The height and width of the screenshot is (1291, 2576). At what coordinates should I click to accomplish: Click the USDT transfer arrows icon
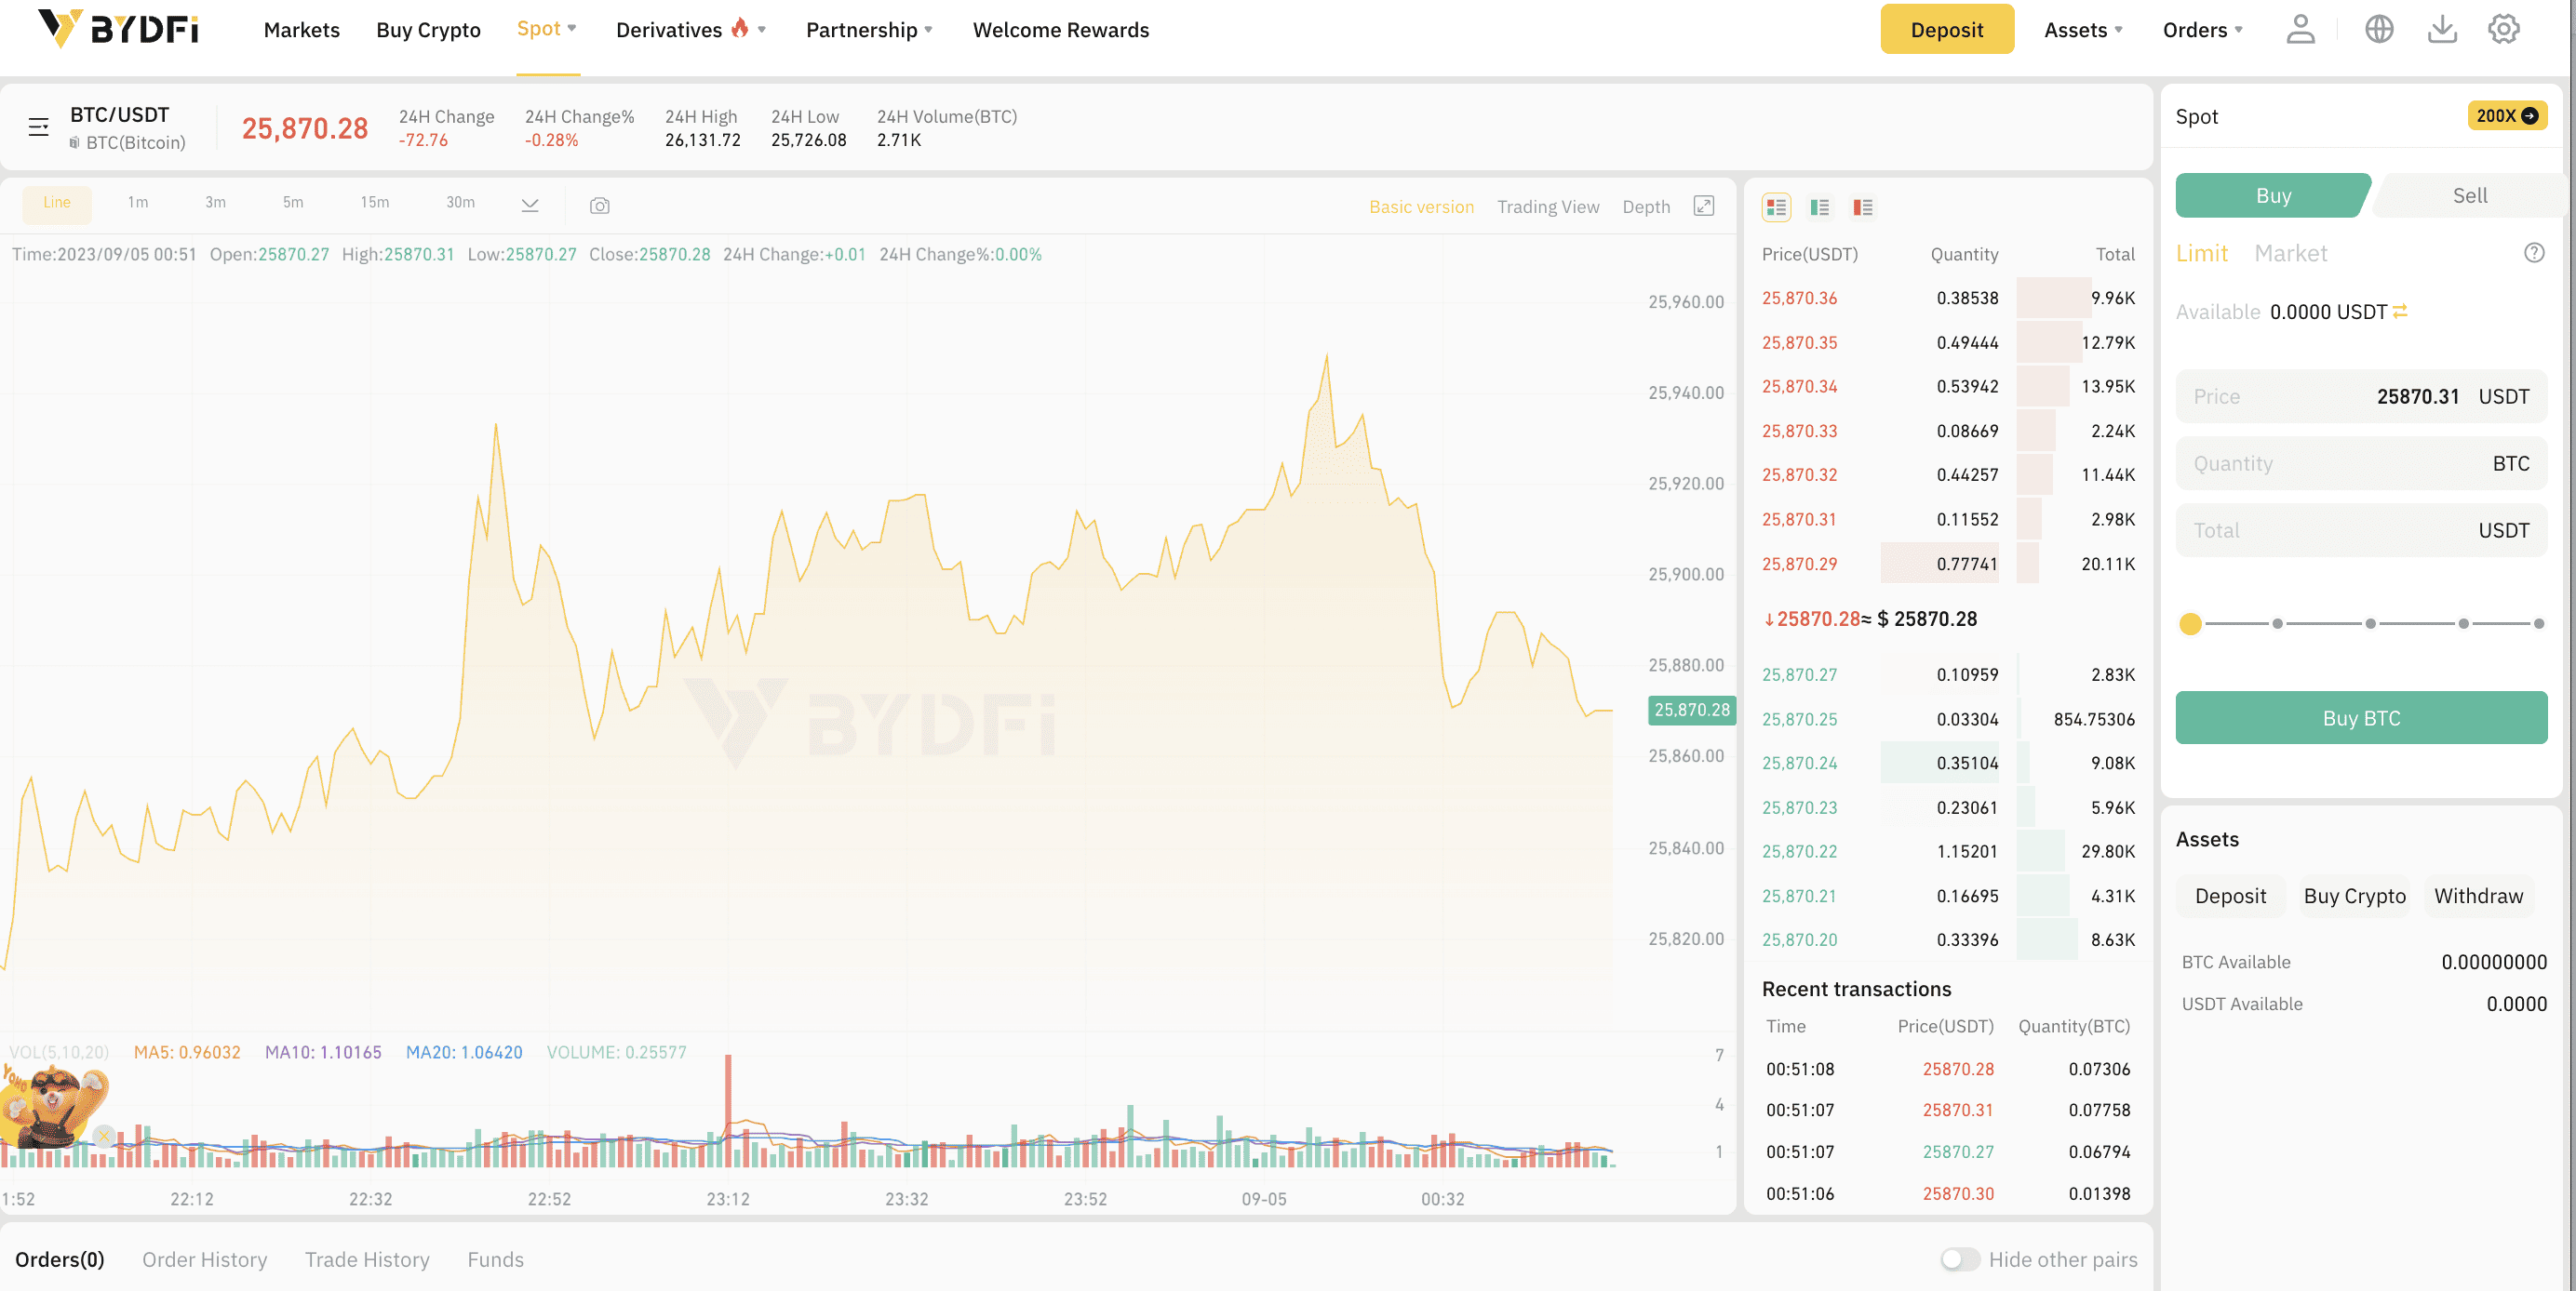(2400, 312)
